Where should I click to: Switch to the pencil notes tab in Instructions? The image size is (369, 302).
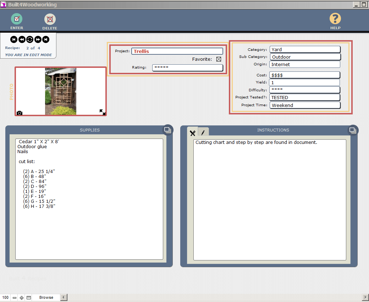[x=203, y=133]
